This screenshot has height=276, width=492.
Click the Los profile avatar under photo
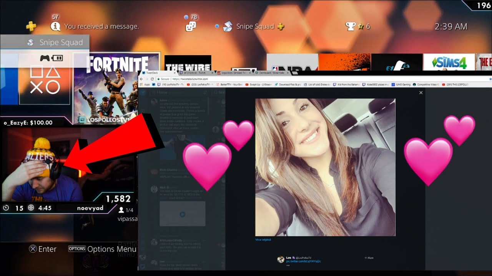tap(281, 259)
